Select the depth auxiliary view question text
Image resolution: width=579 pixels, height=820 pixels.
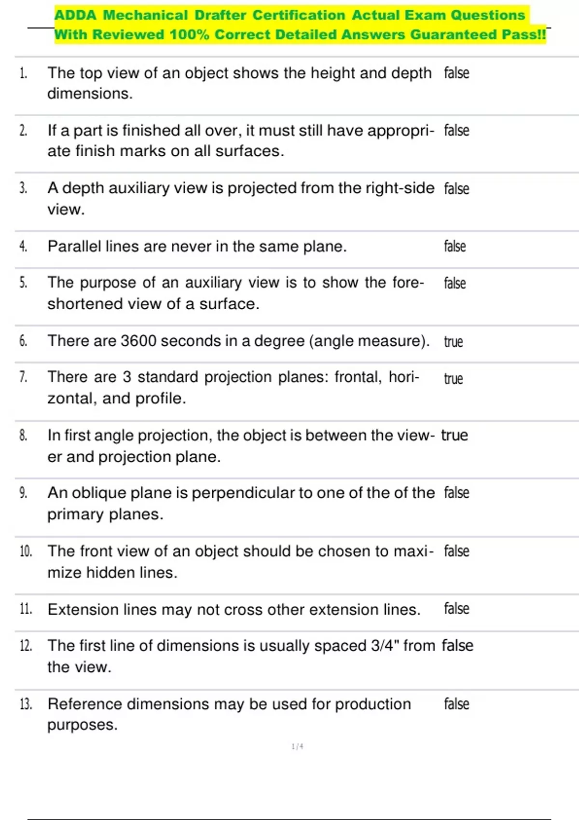point(241,198)
